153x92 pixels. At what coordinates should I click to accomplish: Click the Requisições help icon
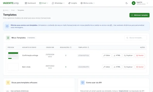(x=71, y=48)
